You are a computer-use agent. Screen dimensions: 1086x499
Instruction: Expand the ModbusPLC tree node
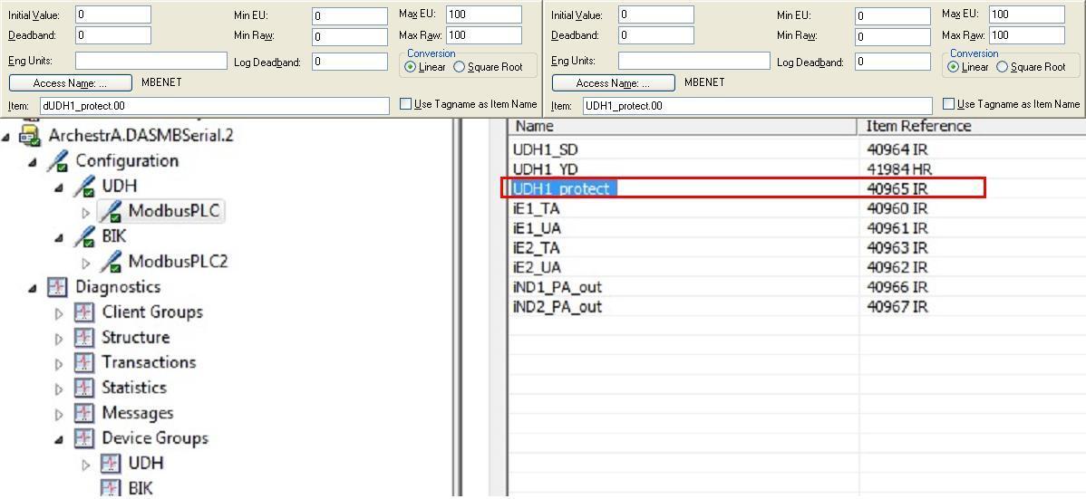click(86, 213)
